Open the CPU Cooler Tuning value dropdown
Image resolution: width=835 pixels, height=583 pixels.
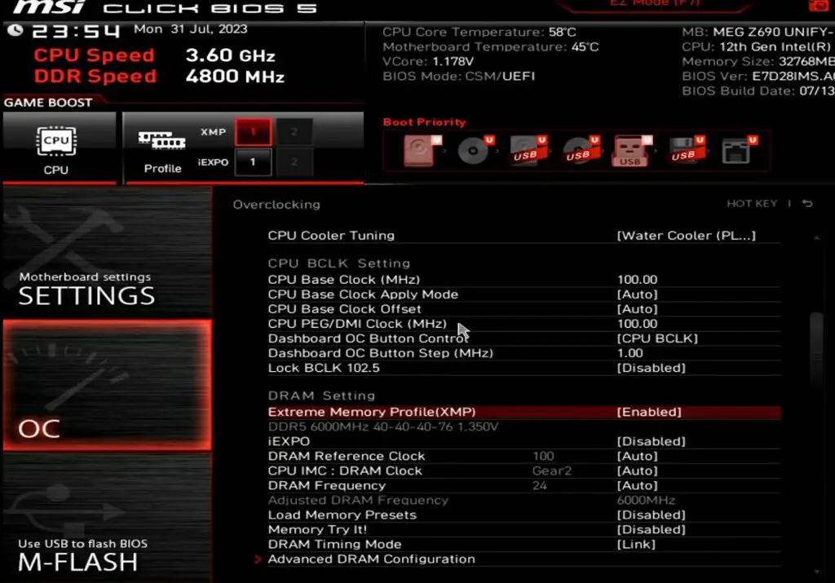point(686,236)
